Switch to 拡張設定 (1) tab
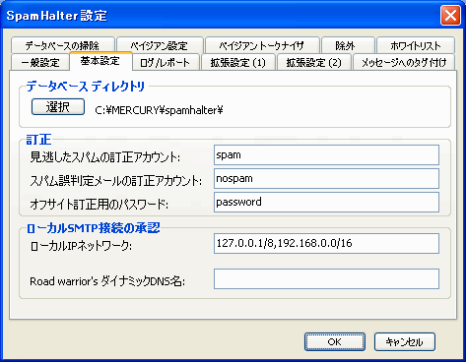 (x=238, y=62)
